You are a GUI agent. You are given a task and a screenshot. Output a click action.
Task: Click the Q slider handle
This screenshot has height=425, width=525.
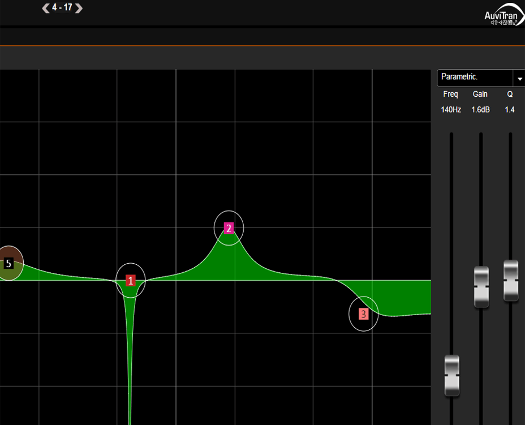(x=510, y=281)
